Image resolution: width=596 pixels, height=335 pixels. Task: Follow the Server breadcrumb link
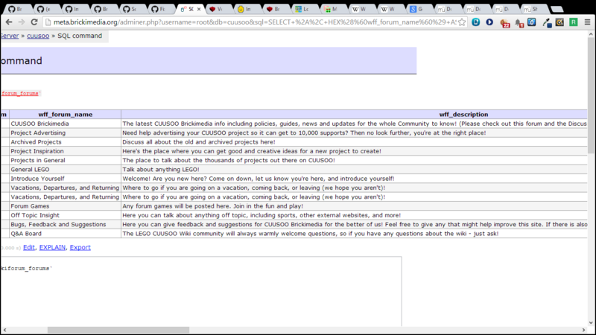[x=9, y=36]
